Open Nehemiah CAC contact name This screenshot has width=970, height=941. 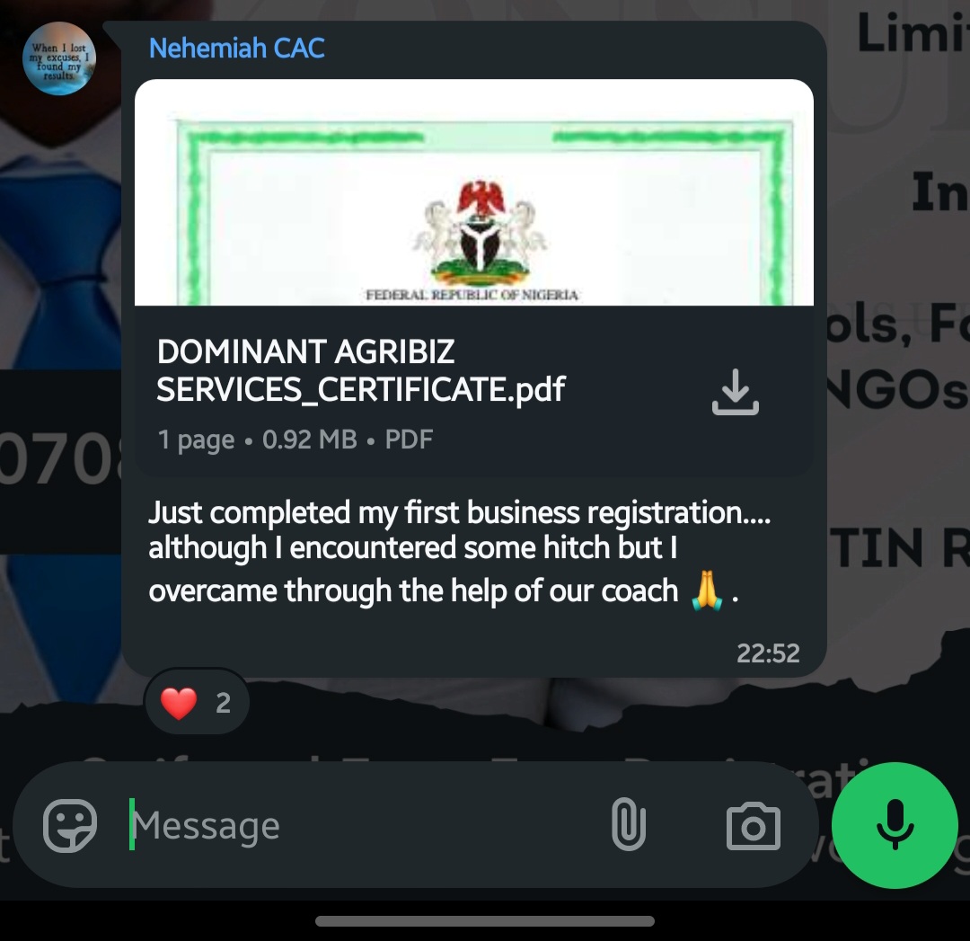237,49
